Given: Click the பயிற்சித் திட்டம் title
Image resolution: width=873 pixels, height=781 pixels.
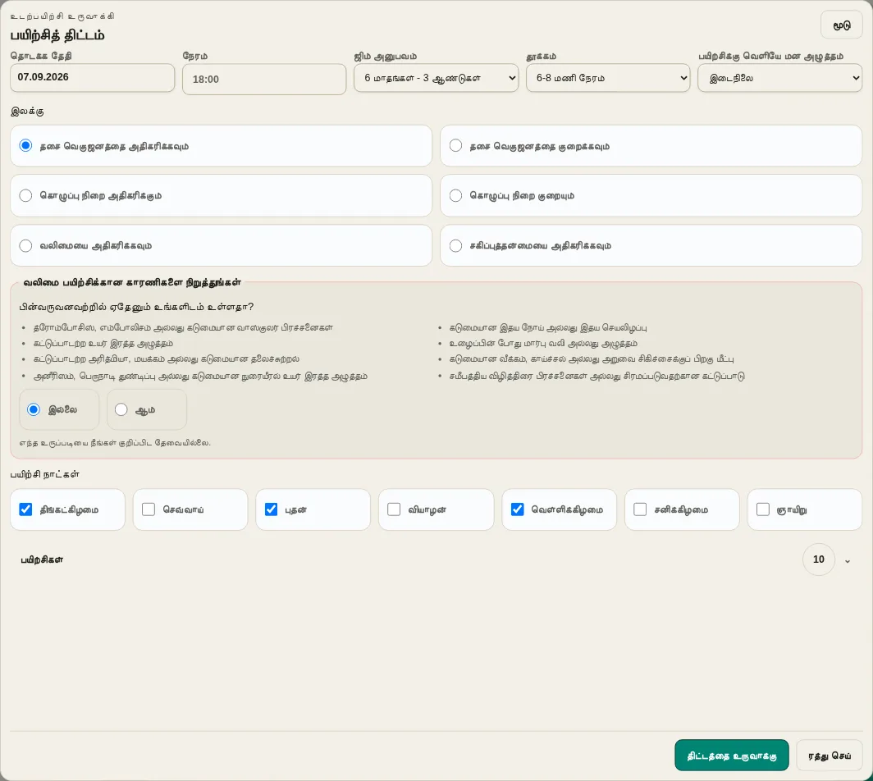Looking at the screenshot, I should [57, 35].
